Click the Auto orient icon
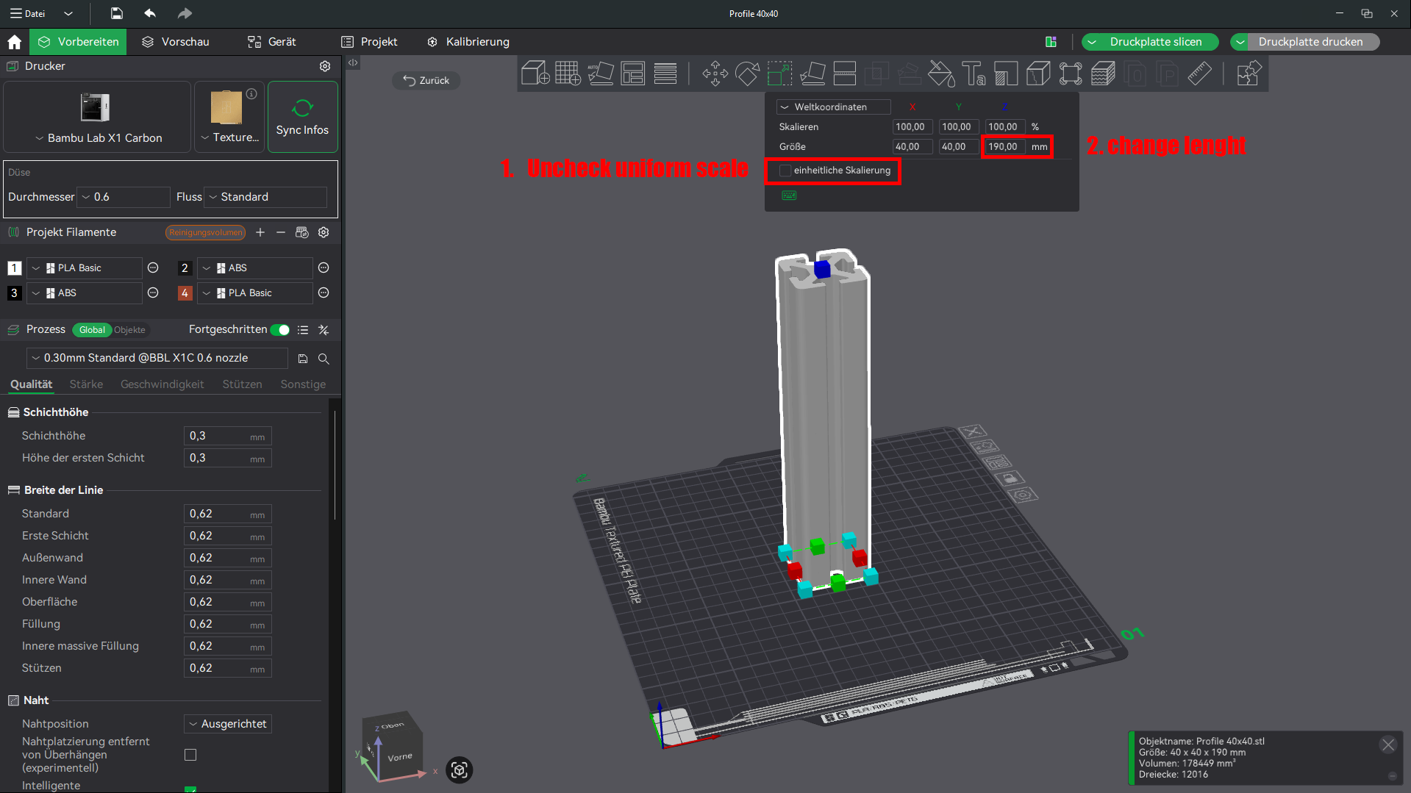 (x=601, y=73)
